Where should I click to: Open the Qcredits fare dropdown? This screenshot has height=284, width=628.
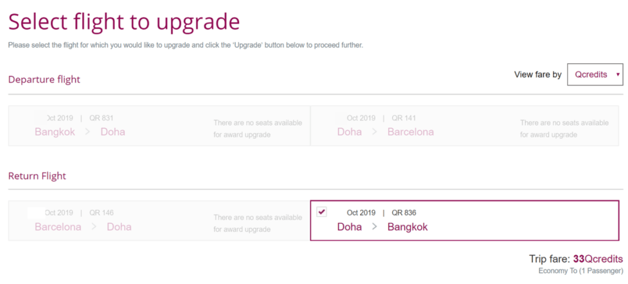point(595,74)
